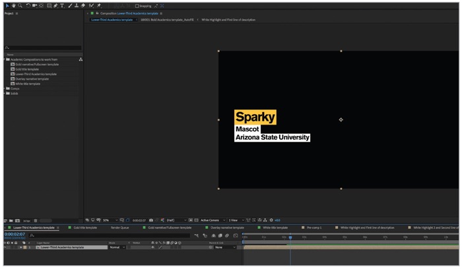The height and width of the screenshot is (269, 462).
Task: Select Lower-Third Academics template in Project list
Action: (36, 74)
